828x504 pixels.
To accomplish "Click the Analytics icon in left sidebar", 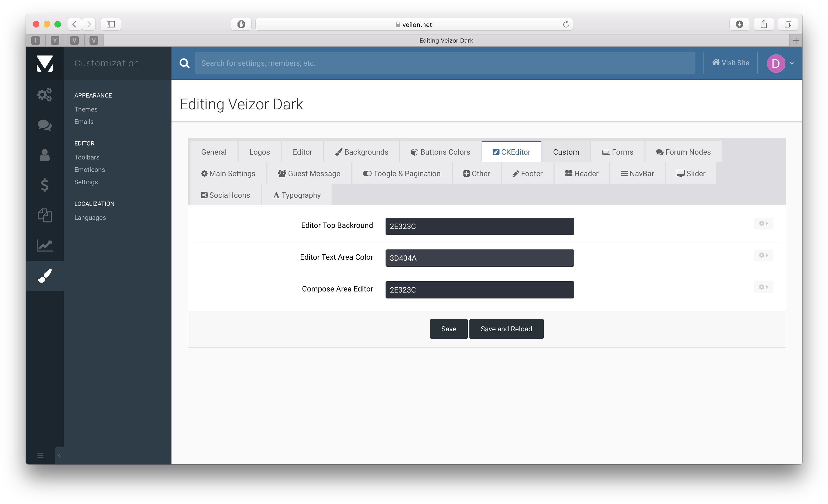I will (x=45, y=245).
